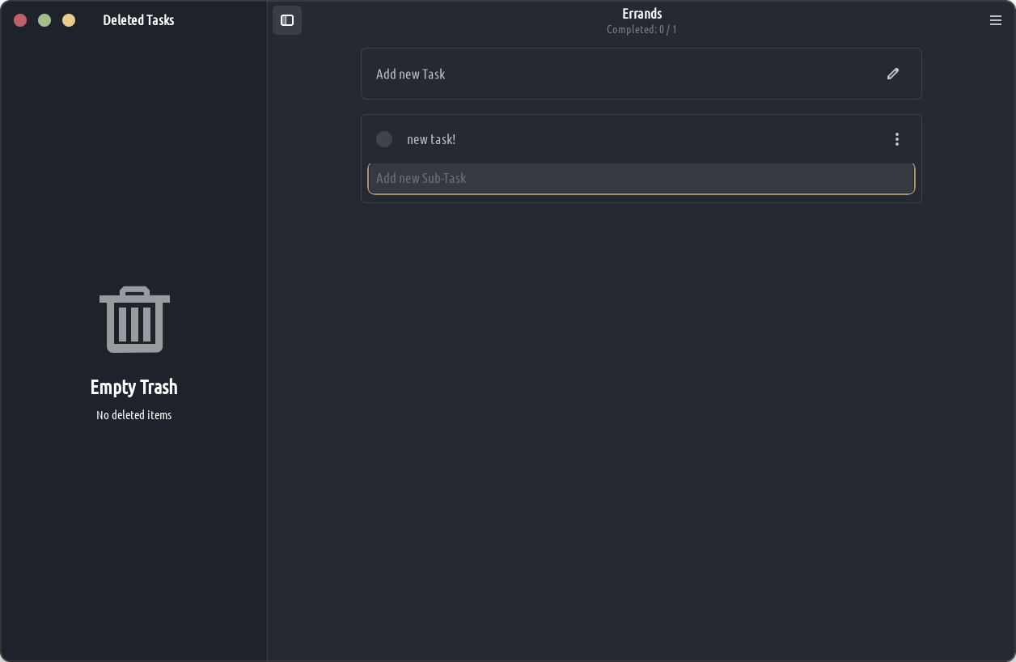Click the 'No deleted items' text
This screenshot has height=662, width=1016.
(x=134, y=415)
